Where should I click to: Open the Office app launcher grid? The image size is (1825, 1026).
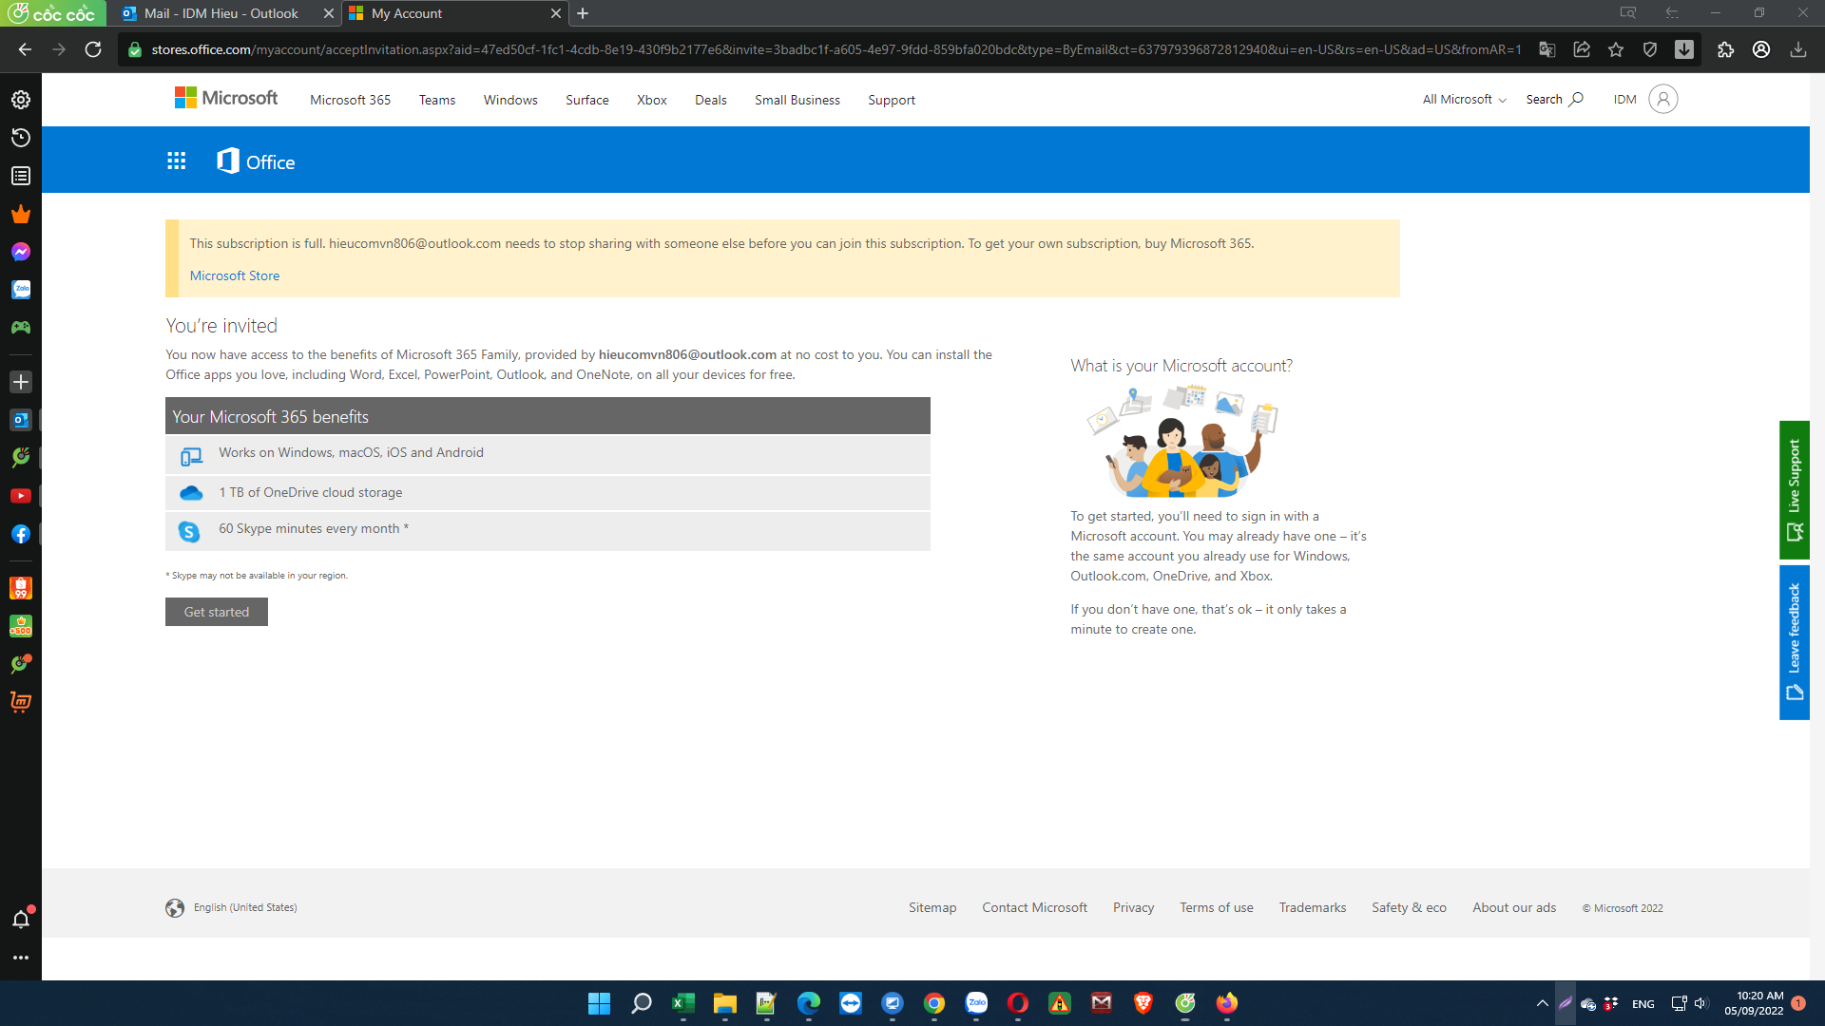[177, 161]
